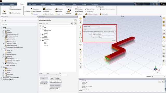The height and width of the screenshot is (93, 166).
Task: Open Species model settings
Action: point(47,11)
